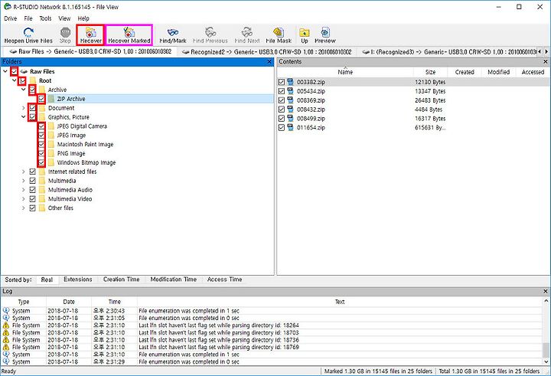This screenshot has height=376, width=551.
Task: Open the View menu
Action: 64,18
